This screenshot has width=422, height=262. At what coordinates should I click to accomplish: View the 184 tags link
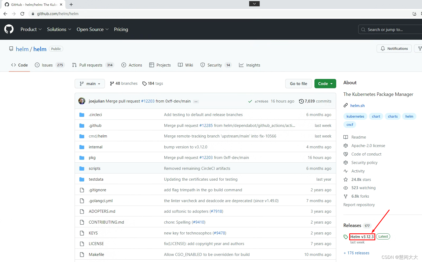153,83
